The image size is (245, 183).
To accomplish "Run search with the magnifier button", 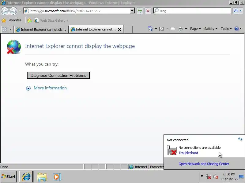I will click(236, 11).
